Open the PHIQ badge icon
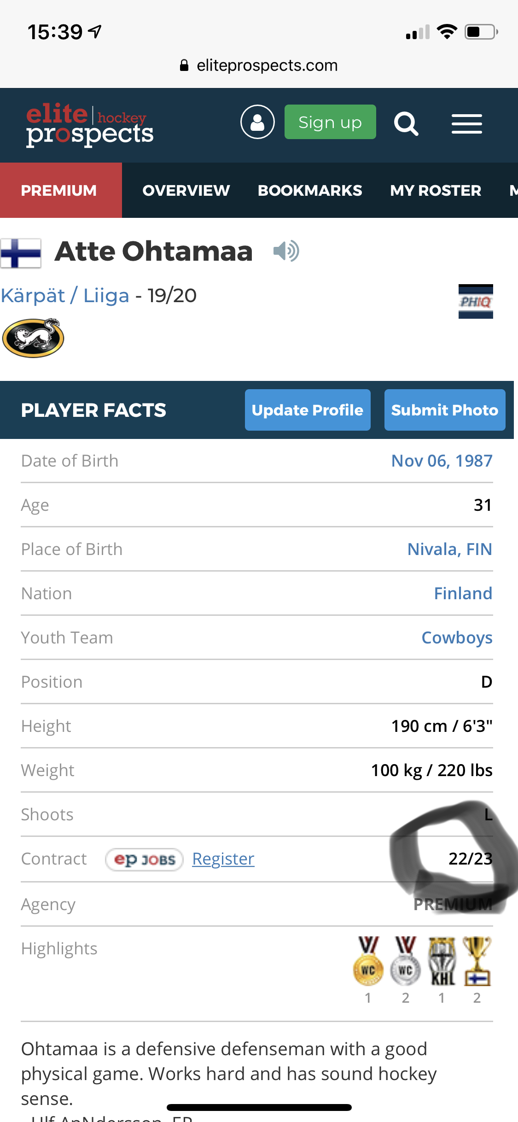The width and height of the screenshot is (518, 1122). [x=476, y=302]
